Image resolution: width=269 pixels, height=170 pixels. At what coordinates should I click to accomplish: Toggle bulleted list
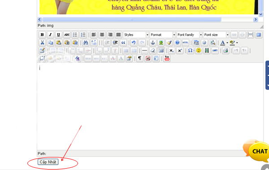pyautogui.click(x=75, y=35)
